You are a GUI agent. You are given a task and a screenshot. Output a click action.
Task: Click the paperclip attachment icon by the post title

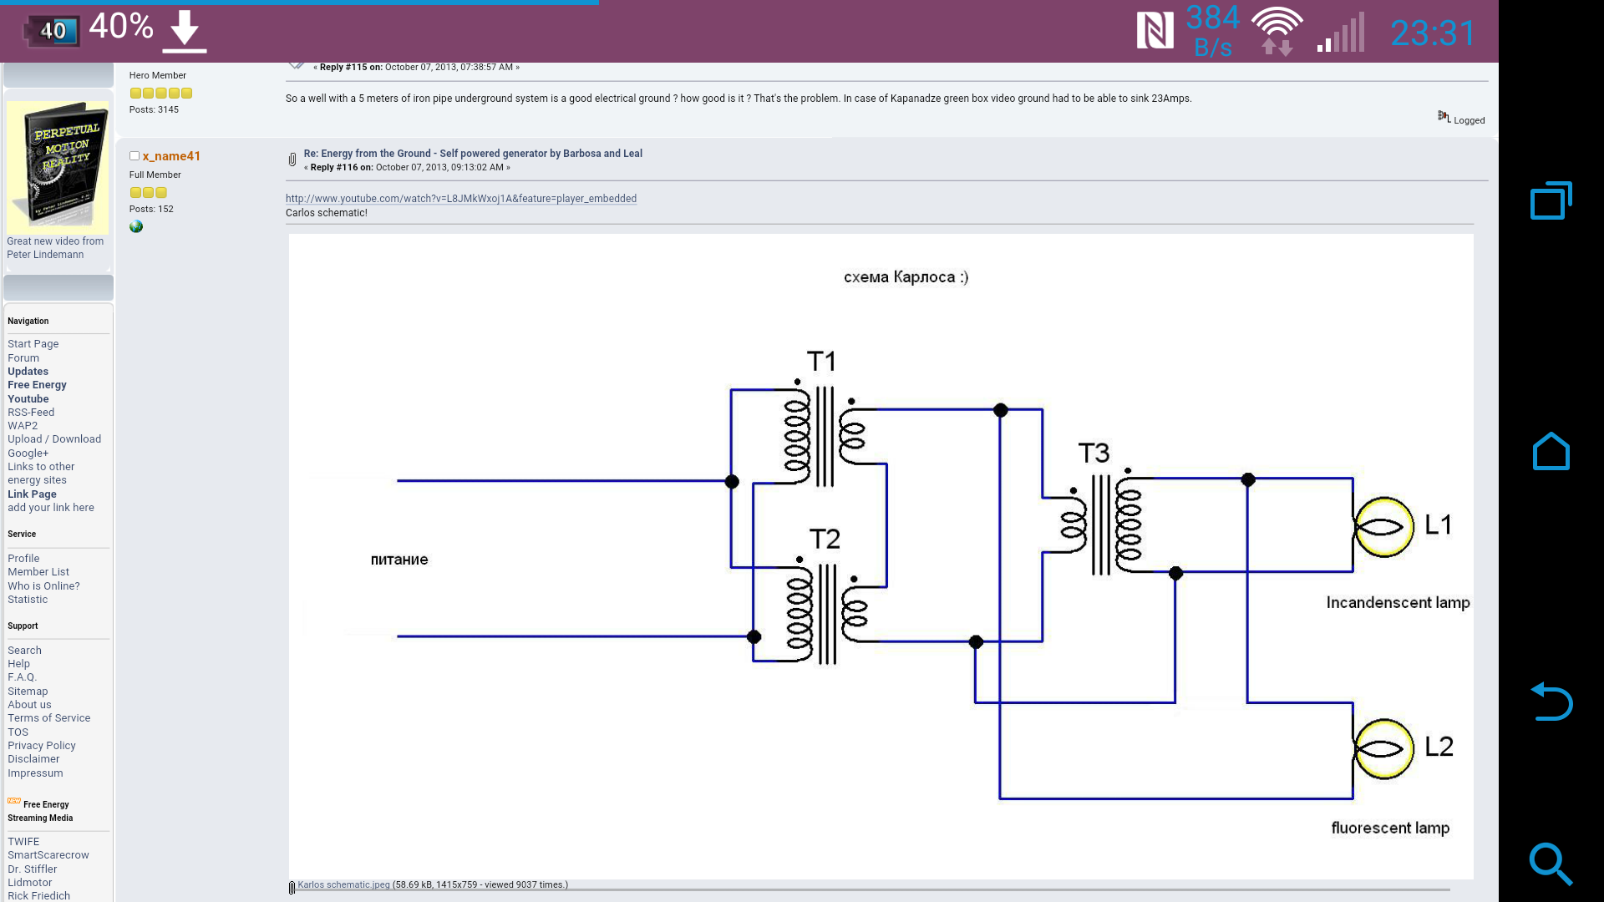coord(292,160)
